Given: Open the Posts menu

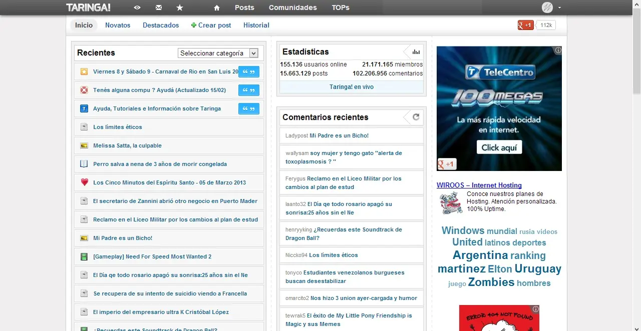Looking at the screenshot, I should point(244,7).
